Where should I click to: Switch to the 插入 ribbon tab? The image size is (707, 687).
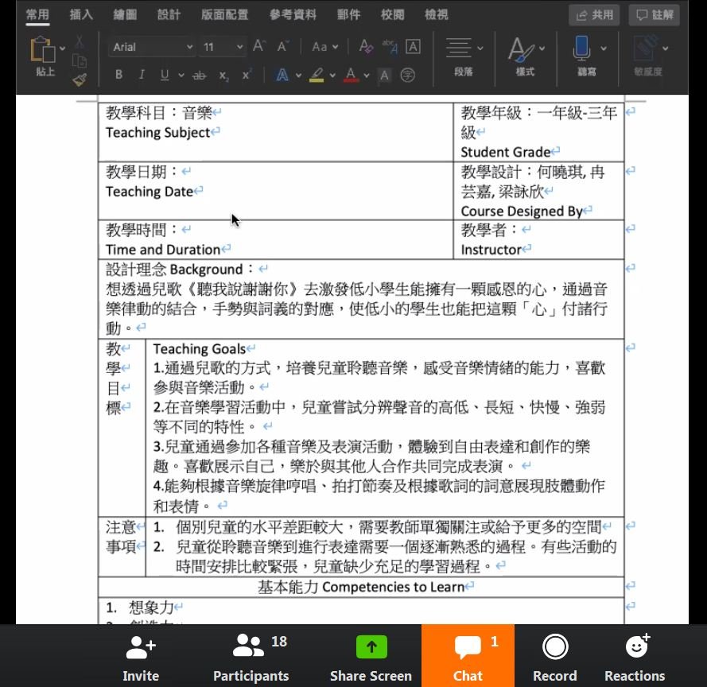pyautogui.click(x=81, y=14)
